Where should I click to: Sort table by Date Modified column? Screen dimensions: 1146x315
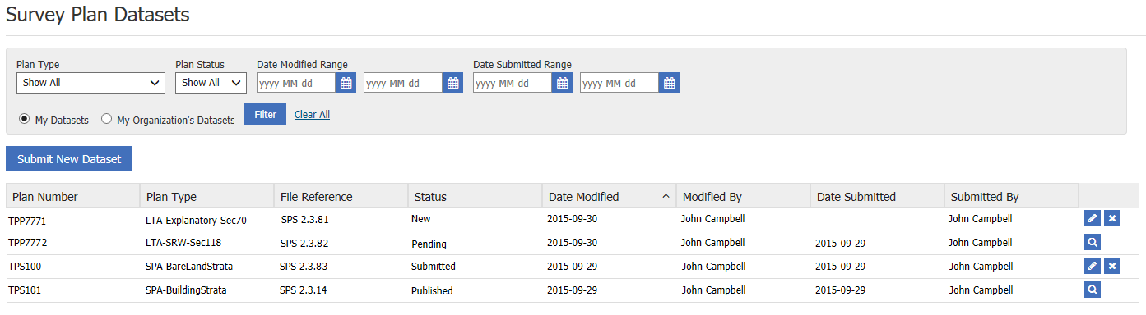point(609,196)
